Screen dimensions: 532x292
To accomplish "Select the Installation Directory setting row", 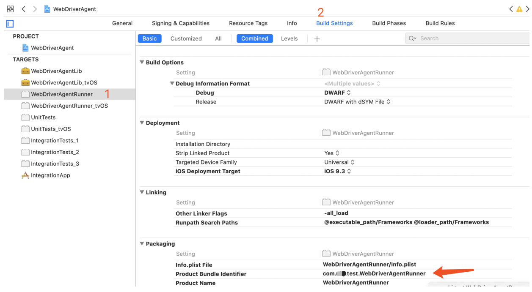I will point(342,144).
